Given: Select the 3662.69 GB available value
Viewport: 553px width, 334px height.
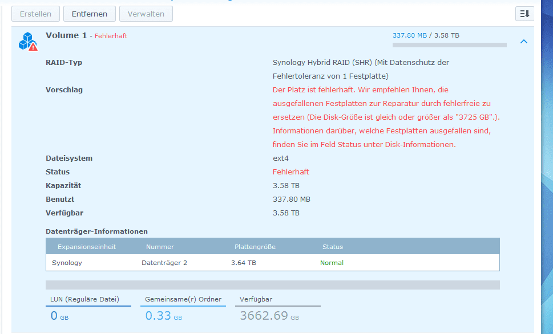Looking at the screenshot, I should click(x=269, y=316).
